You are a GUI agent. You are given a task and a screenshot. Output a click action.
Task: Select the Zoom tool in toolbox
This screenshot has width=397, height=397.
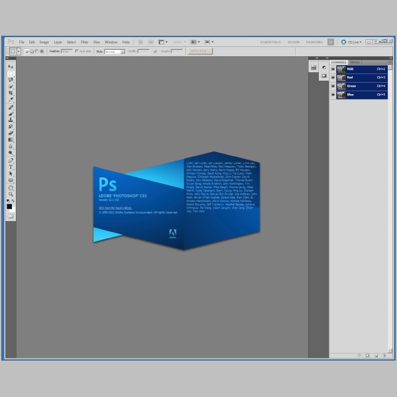(x=11, y=194)
